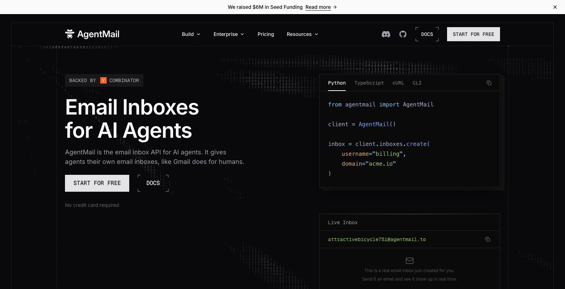The height and width of the screenshot is (289, 565).
Task: Click the hero START FOR FREE button
Action: pyautogui.click(x=97, y=183)
